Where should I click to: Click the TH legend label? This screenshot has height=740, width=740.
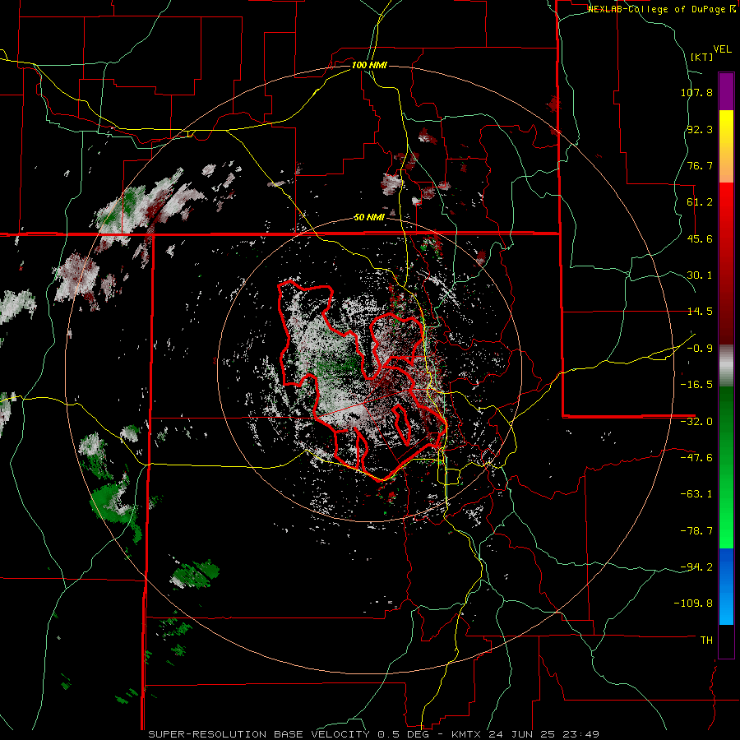[706, 641]
